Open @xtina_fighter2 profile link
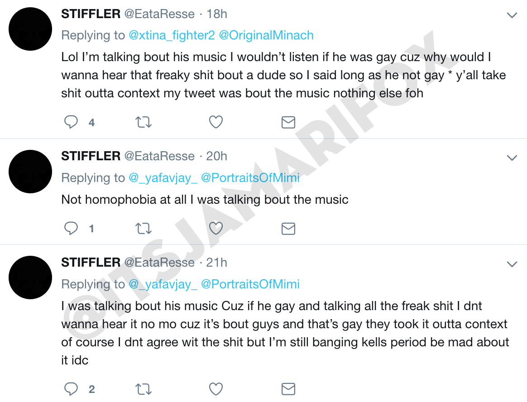Image resolution: width=527 pixels, height=402 pixels. point(172,35)
